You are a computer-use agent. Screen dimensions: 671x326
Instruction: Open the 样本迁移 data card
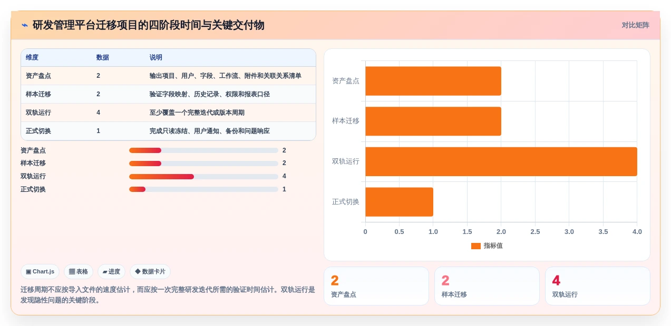point(487,286)
